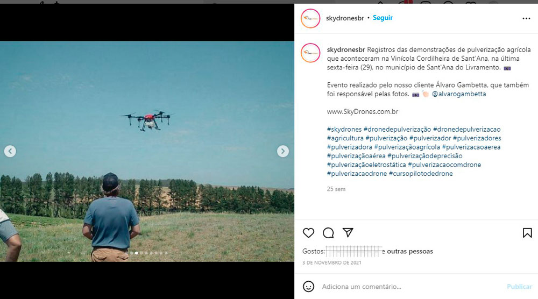Share post via paper plane icon
This screenshot has width=538, height=299.
coord(348,232)
